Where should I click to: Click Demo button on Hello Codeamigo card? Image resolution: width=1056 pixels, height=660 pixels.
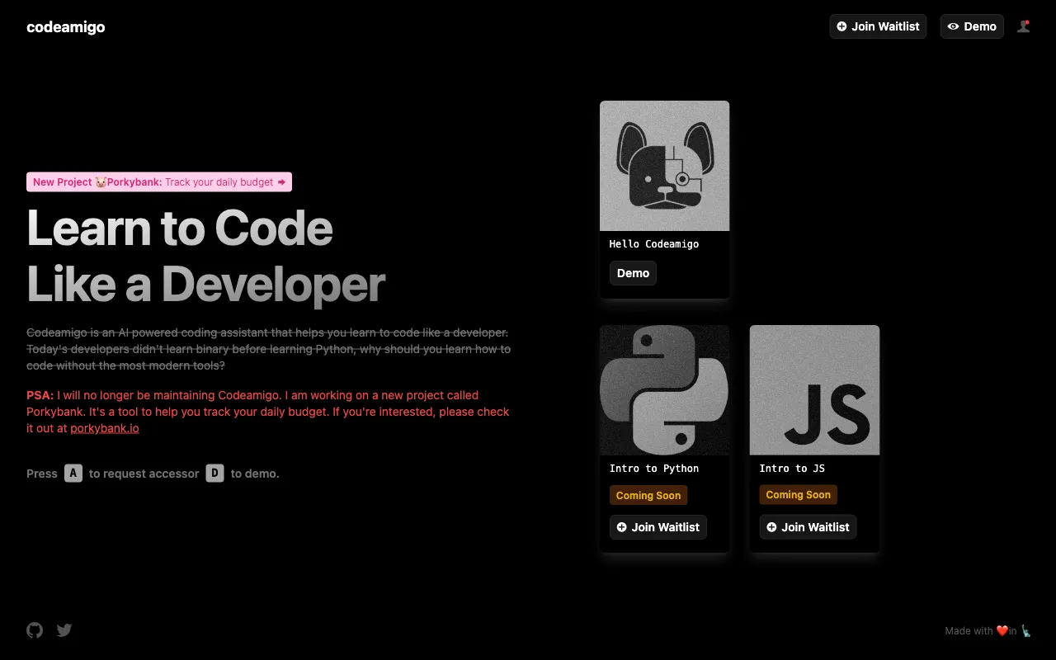pyautogui.click(x=633, y=273)
